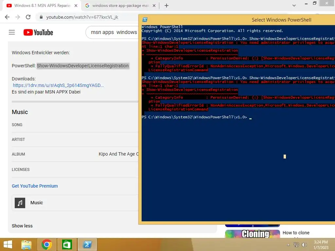Open the 1drv.ms download link
This screenshot has height=251, width=335.
(x=58, y=85)
